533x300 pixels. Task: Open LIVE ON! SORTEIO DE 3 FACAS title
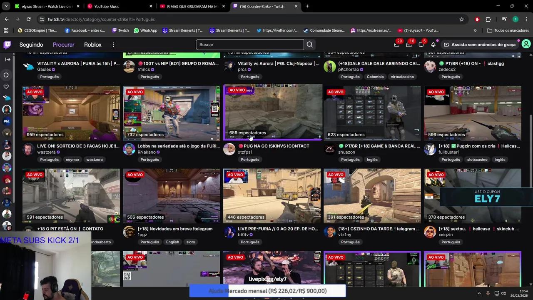tap(78, 146)
